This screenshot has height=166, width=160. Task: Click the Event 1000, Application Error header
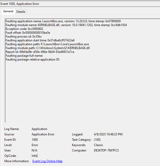pyautogui.click(x=20, y=4)
